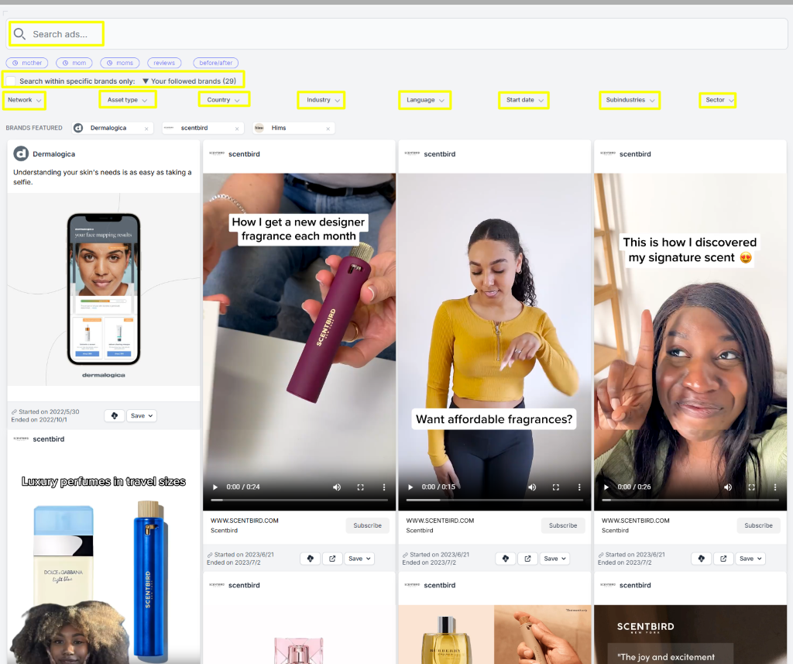Open Save dropdown under the 0:24 video ad
The height and width of the screenshot is (664, 793).
click(x=359, y=558)
